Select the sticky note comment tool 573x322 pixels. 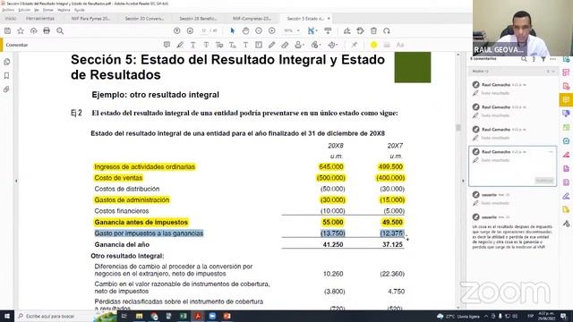(167, 45)
